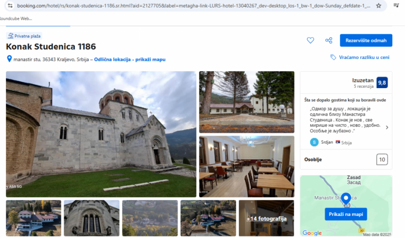Open the +14 fotografija gallery thumbnail
Image resolution: width=405 pixels, height=238 pixels.
point(266,218)
